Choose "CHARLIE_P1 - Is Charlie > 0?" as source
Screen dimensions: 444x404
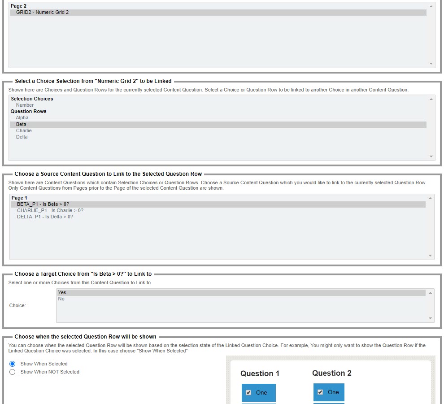click(48, 210)
